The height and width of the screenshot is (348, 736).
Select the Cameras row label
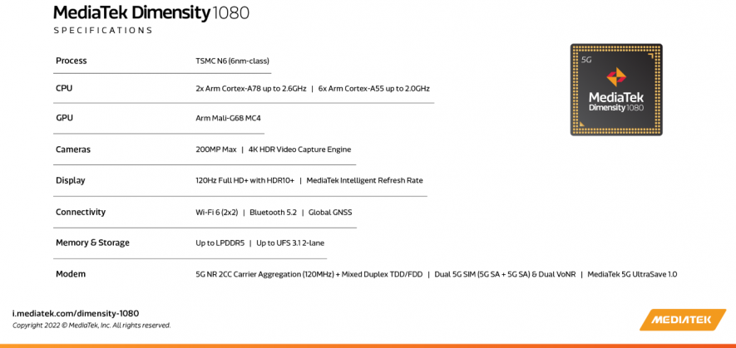(x=73, y=149)
